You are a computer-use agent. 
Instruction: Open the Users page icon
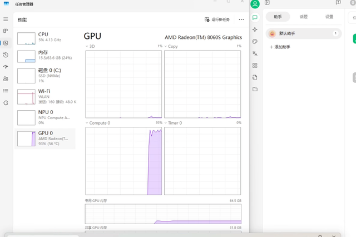click(x=6, y=79)
